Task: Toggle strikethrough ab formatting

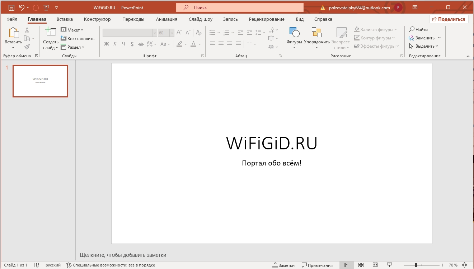Action: pyautogui.click(x=141, y=44)
